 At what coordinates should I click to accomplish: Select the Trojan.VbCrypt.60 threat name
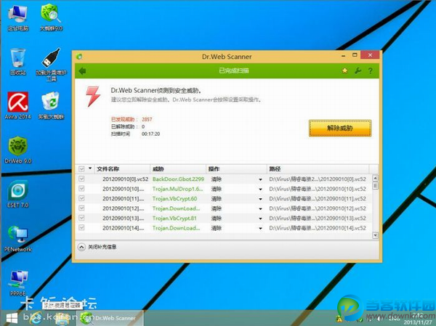coord(174,198)
